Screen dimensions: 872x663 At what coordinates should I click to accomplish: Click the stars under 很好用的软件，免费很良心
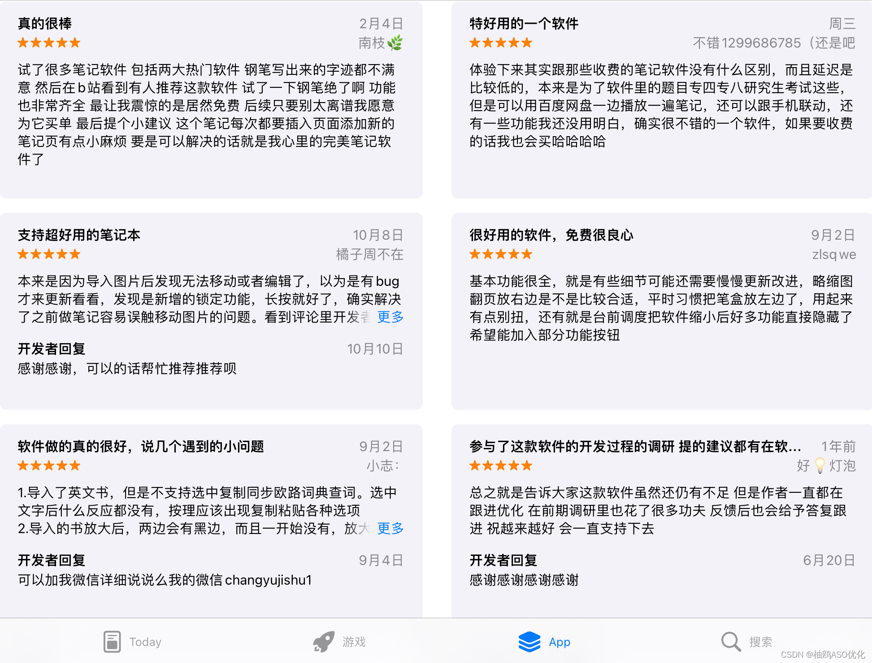point(501,254)
